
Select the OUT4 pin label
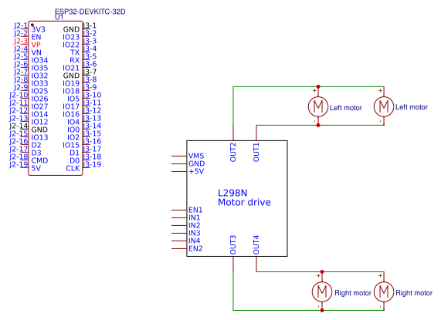pos(256,244)
